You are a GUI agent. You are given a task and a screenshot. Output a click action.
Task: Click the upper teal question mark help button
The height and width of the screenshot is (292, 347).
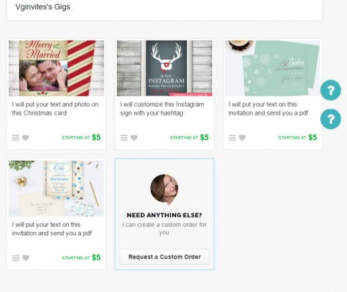[330, 90]
